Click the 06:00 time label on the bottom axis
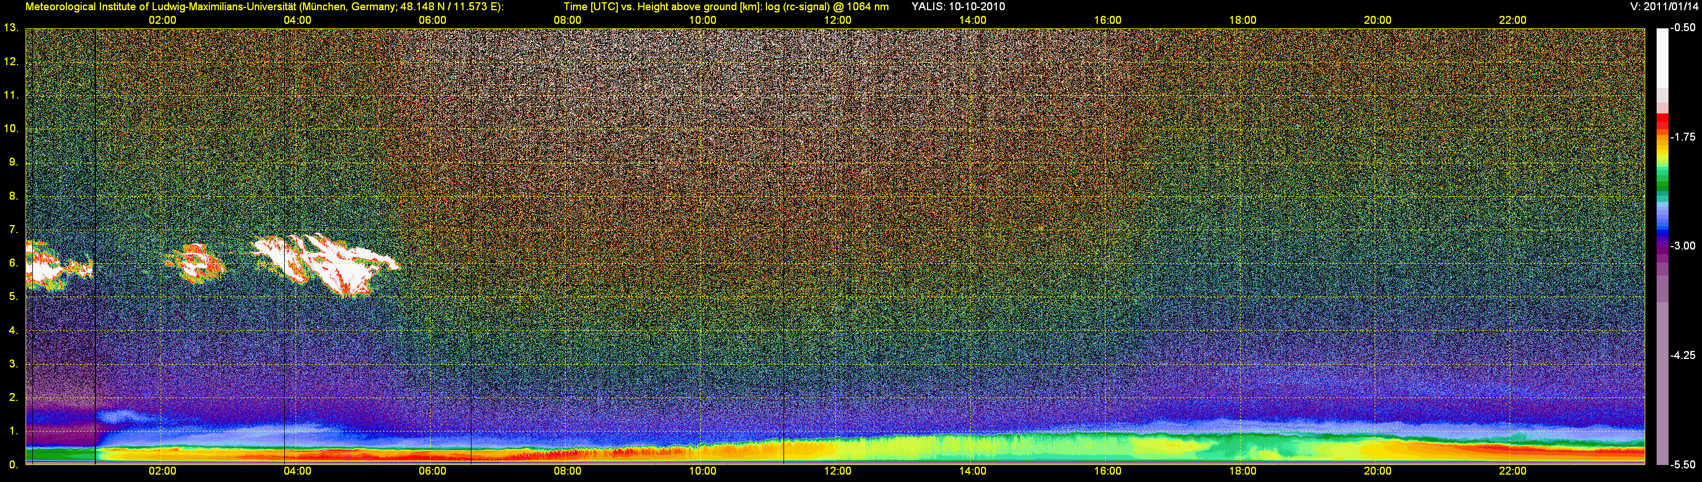The image size is (1702, 482). (432, 471)
